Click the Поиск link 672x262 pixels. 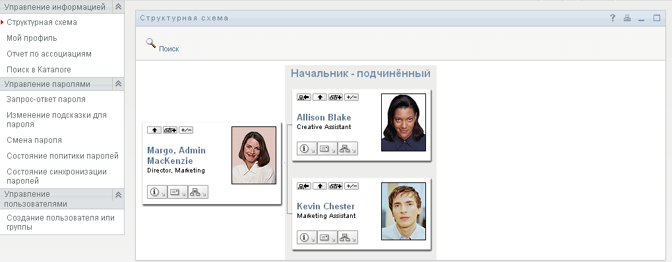pos(169,49)
